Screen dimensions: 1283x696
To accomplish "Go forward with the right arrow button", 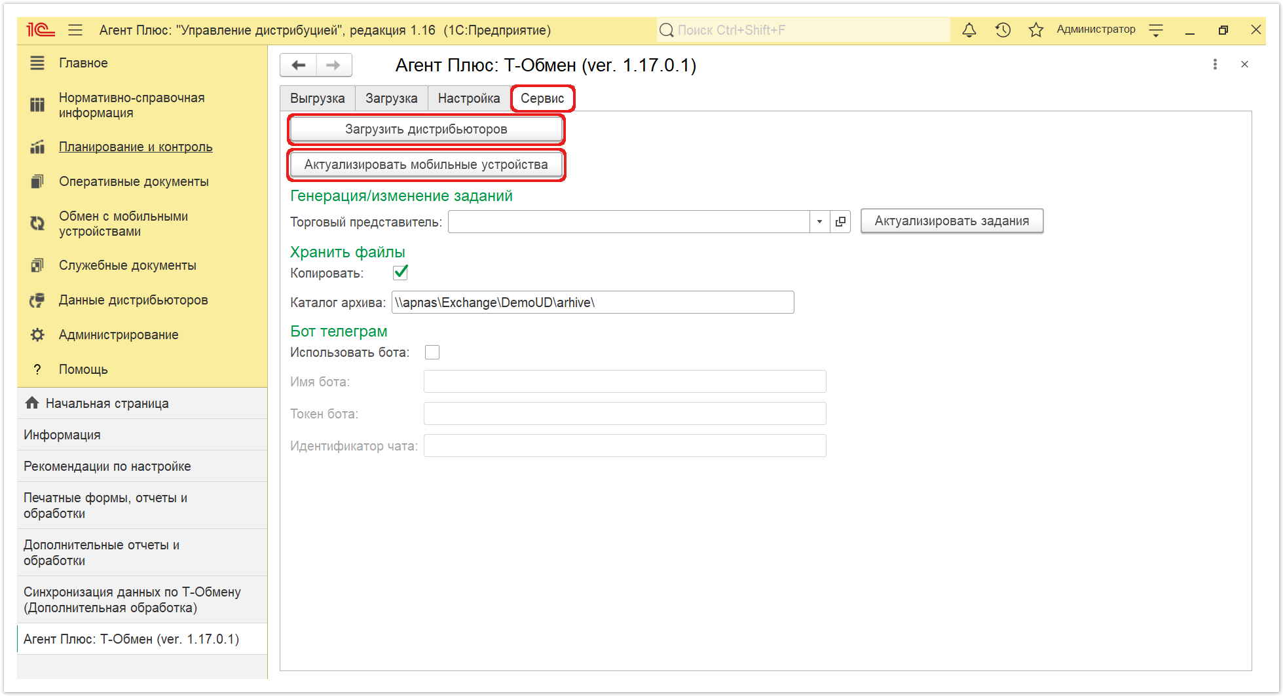I will pos(334,65).
